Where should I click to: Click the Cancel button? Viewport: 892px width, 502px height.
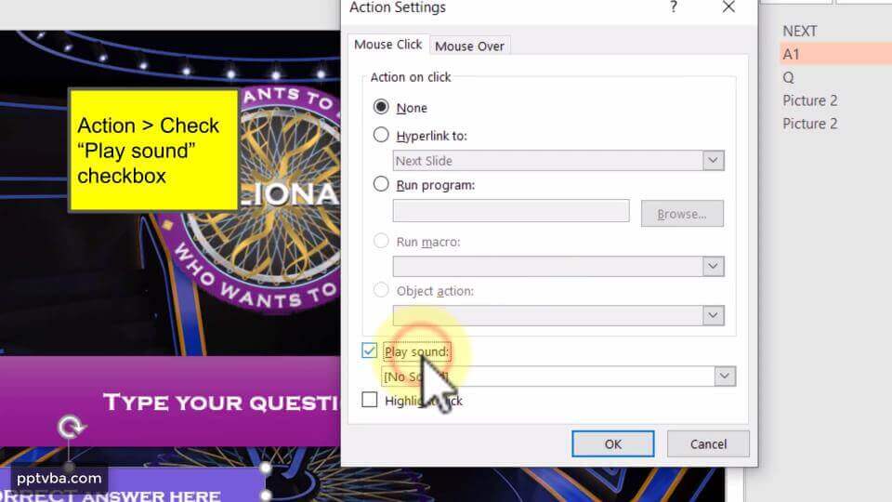click(x=708, y=444)
